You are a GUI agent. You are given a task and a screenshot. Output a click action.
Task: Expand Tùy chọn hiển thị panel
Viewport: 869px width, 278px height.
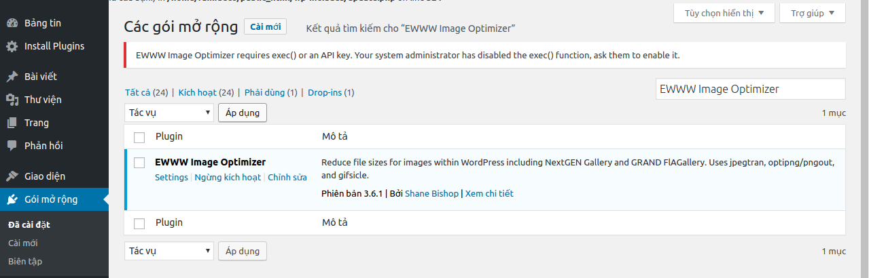(724, 13)
